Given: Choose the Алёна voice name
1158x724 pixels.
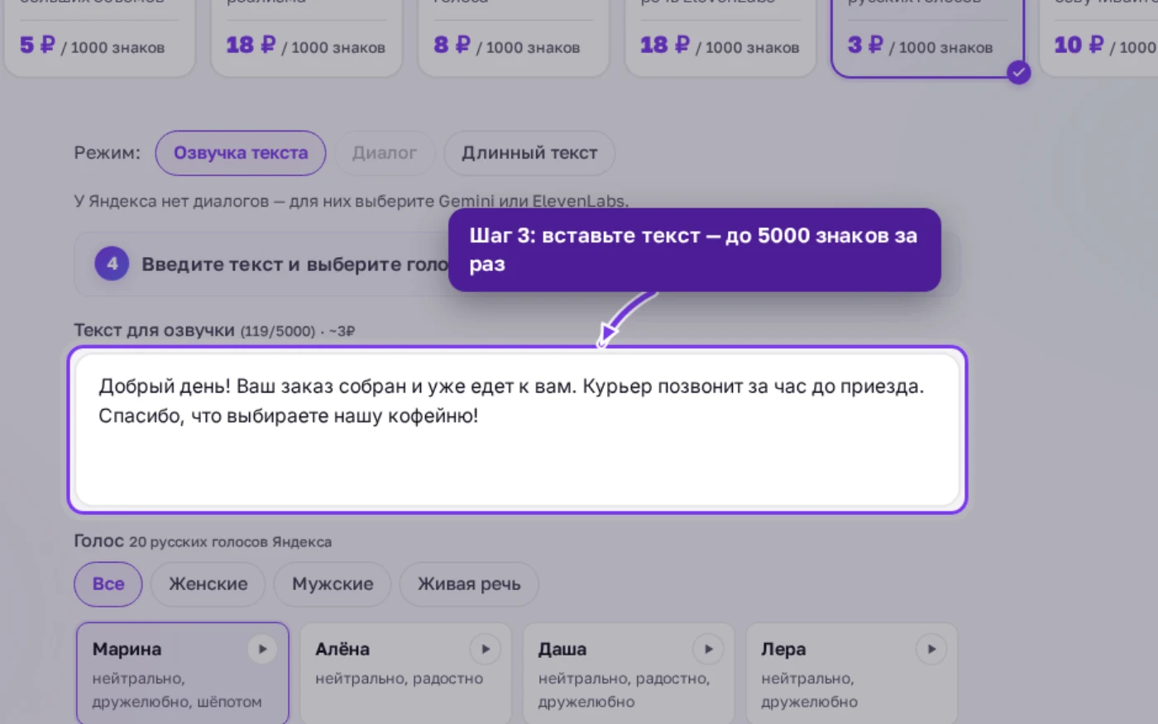Looking at the screenshot, I should click(x=342, y=650).
